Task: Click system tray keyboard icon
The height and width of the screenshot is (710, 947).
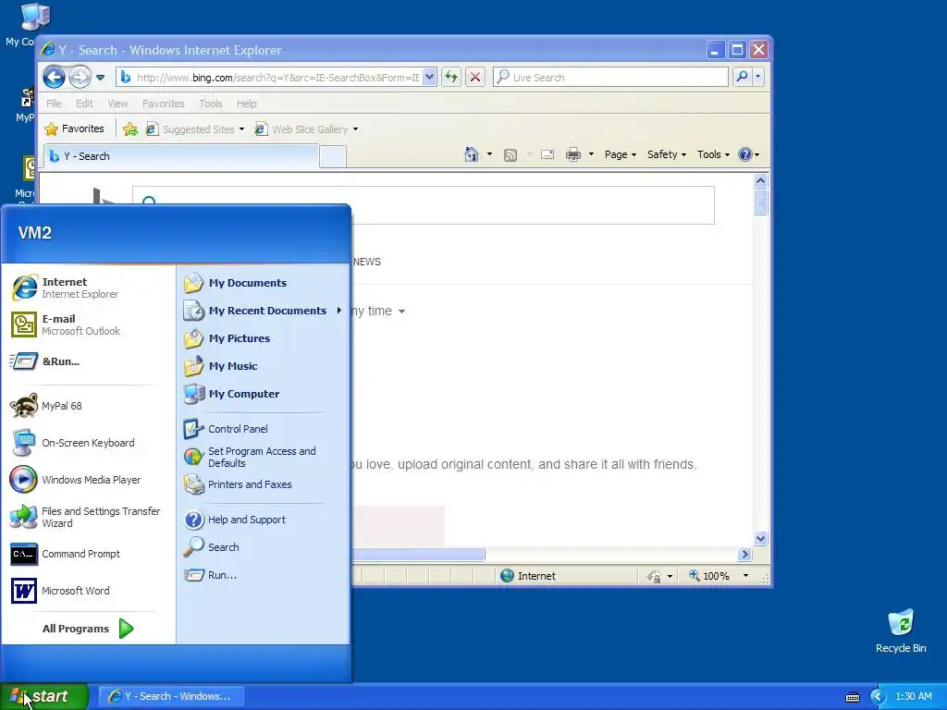Action: pos(852,697)
